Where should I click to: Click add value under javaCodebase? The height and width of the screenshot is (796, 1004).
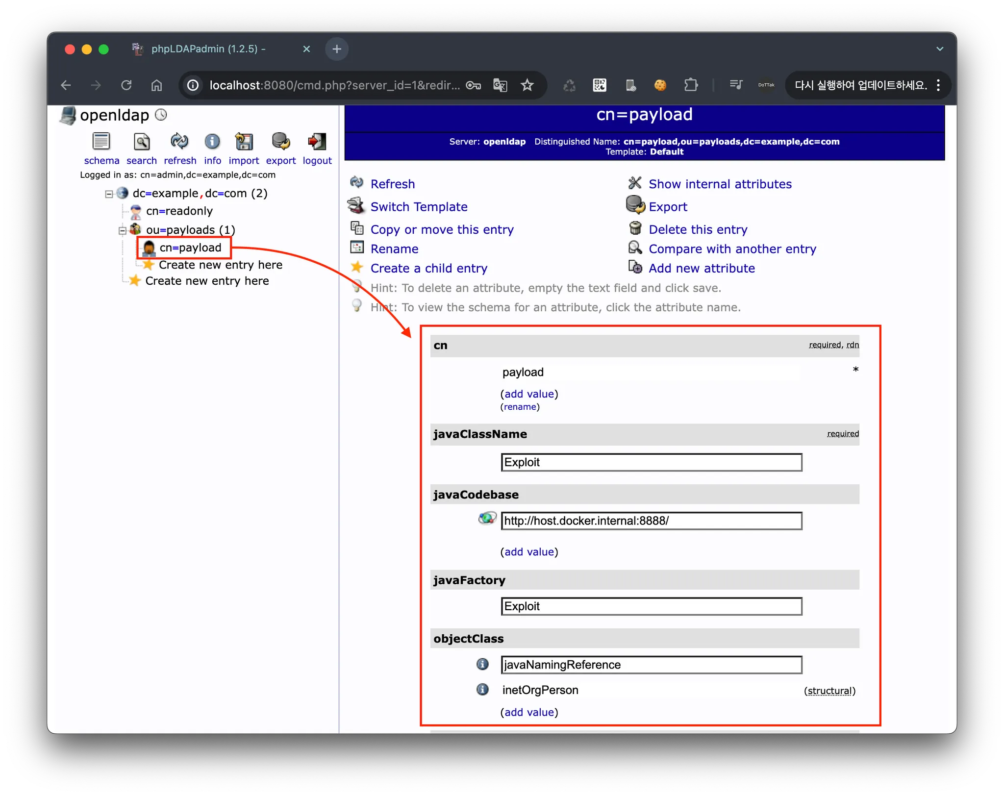click(x=529, y=552)
